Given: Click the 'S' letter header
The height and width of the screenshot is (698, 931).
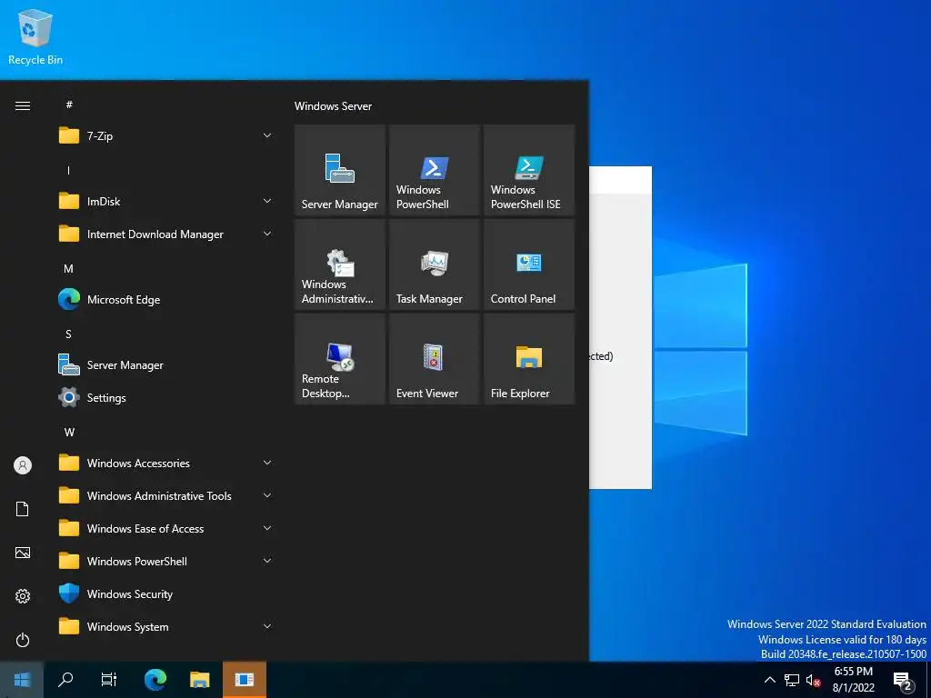Looking at the screenshot, I should (69, 334).
